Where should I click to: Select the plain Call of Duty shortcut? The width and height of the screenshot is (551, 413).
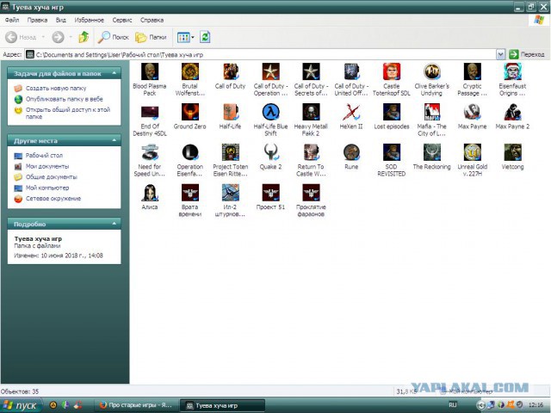point(231,71)
